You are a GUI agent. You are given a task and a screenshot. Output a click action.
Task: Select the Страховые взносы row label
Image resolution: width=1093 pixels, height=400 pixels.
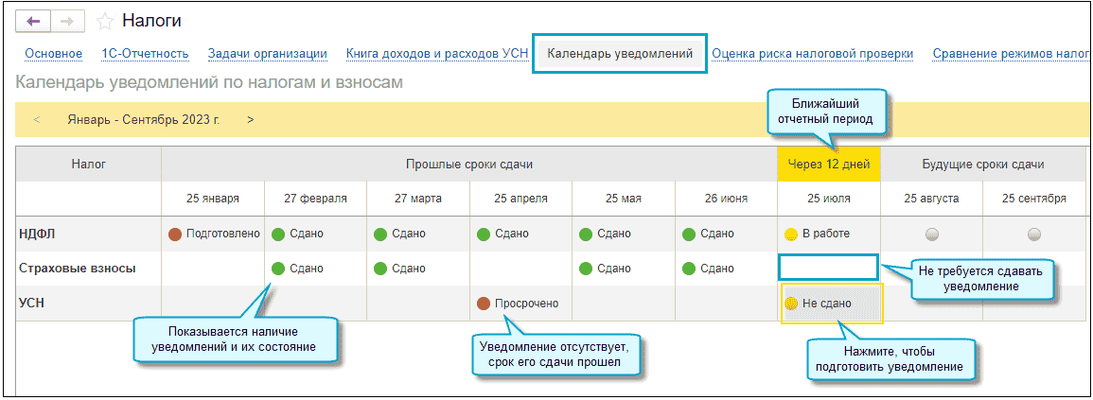click(78, 269)
